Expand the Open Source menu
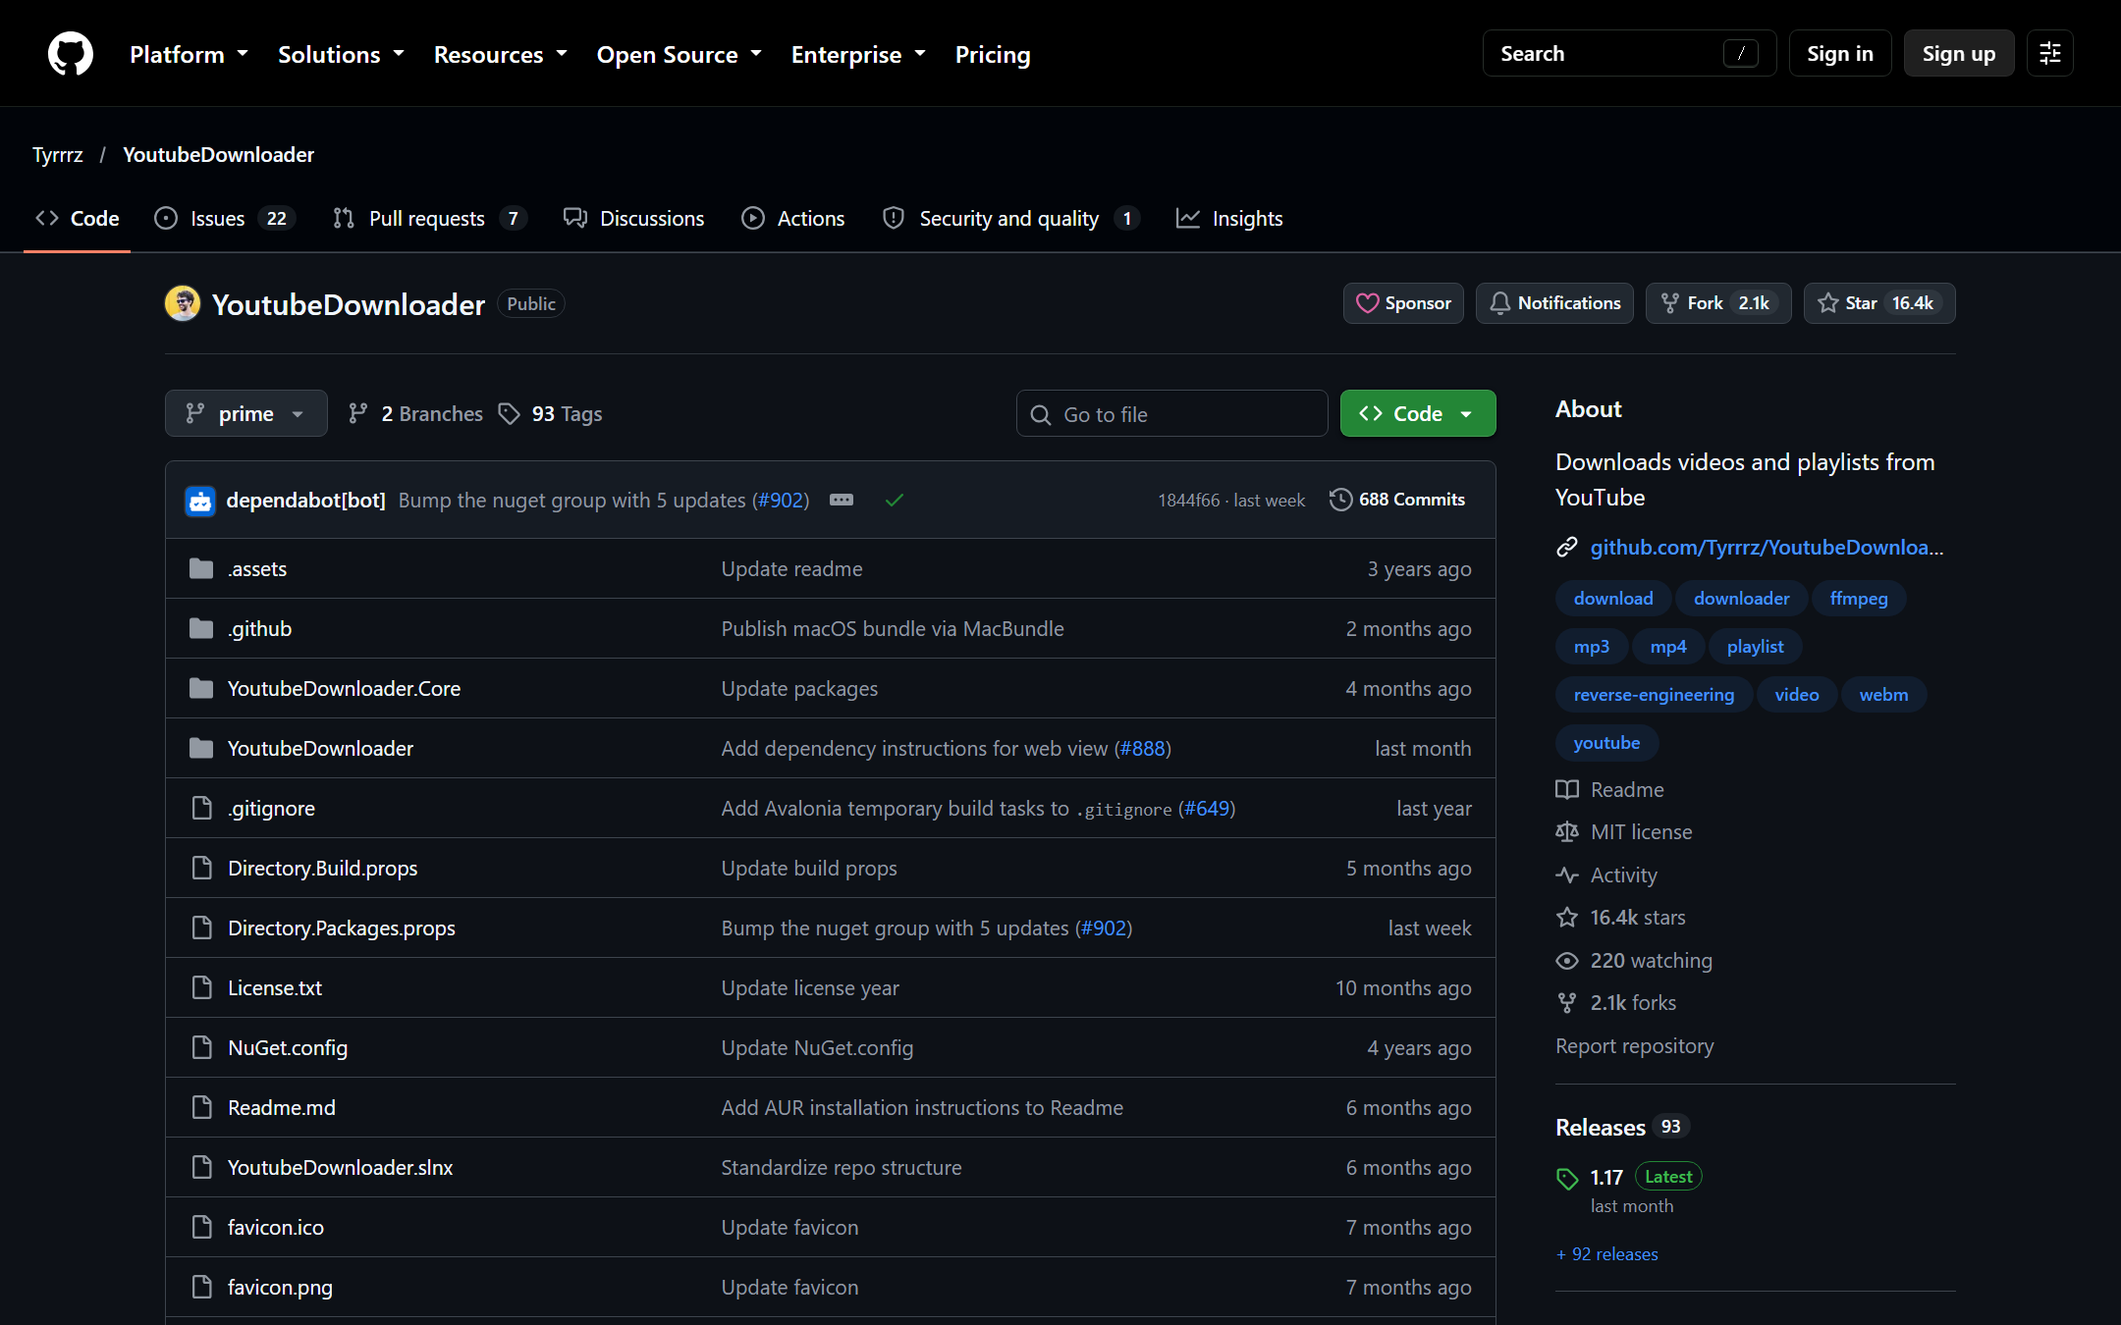Screen dimensions: 2121x1325 (x=680, y=54)
